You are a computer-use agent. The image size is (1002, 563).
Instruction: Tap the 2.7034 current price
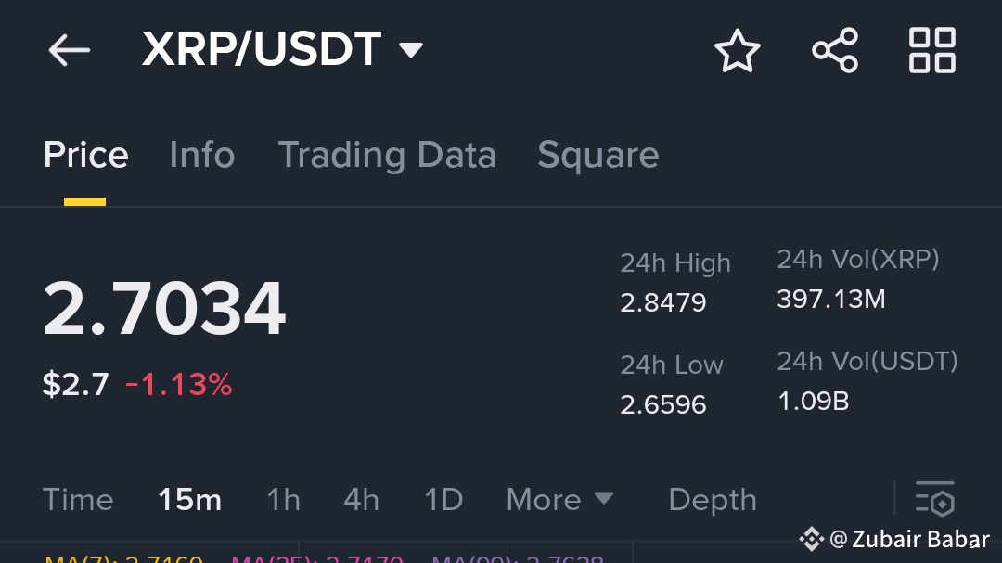pyautogui.click(x=164, y=309)
